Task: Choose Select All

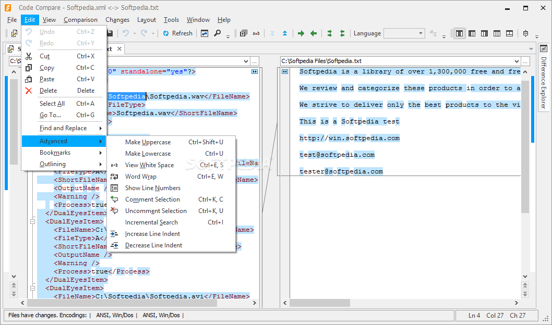Action: (x=64, y=103)
